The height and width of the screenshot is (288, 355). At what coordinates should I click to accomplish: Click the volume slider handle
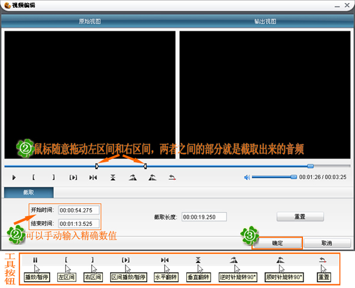point(293,177)
